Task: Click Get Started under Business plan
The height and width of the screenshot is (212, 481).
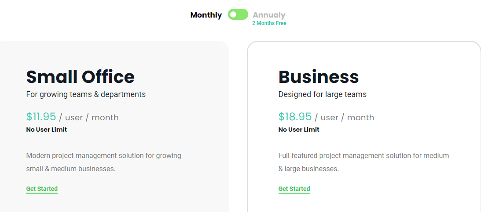Action: [294, 189]
